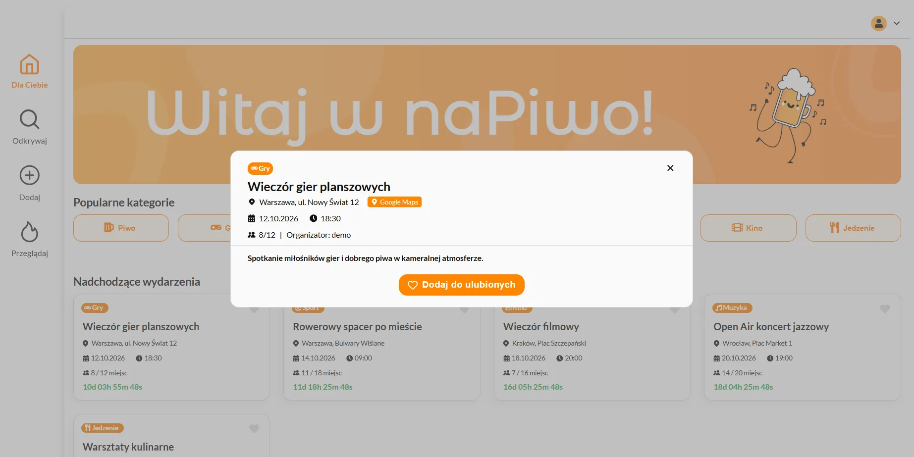
Task: Click the Spotkanie miłośników gier description
Action: (365, 258)
